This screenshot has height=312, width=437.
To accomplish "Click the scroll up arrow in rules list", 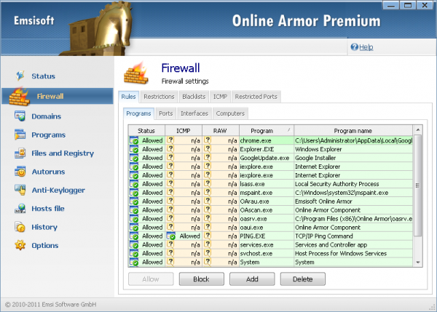I will click(x=418, y=129).
